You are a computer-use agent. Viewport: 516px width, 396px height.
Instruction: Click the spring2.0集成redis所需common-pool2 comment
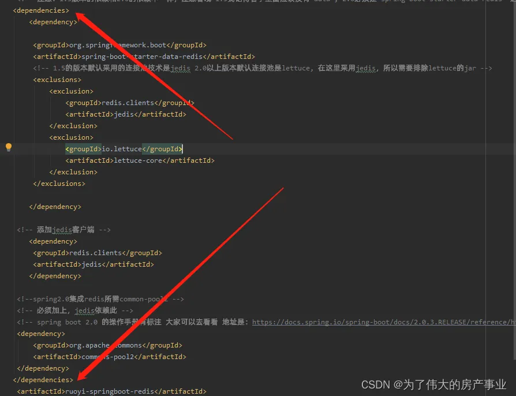100,299
